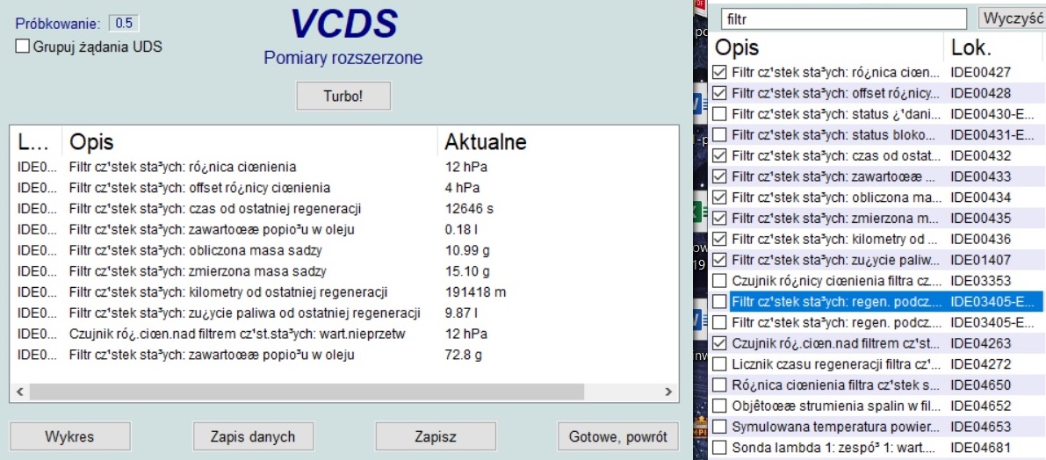Clear the filter with Wyczyść button

(1012, 18)
